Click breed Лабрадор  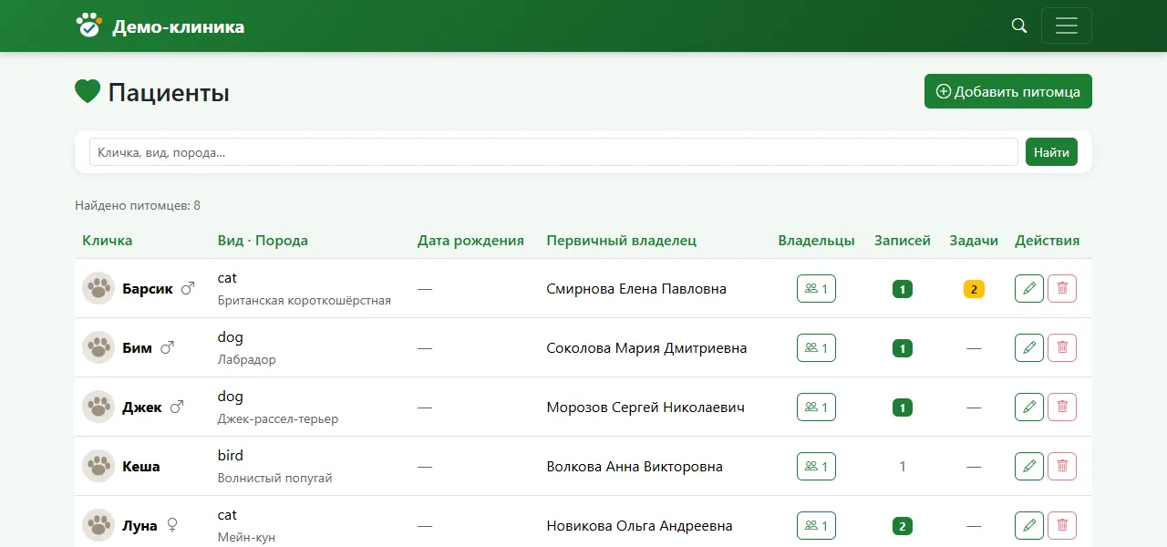(247, 359)
